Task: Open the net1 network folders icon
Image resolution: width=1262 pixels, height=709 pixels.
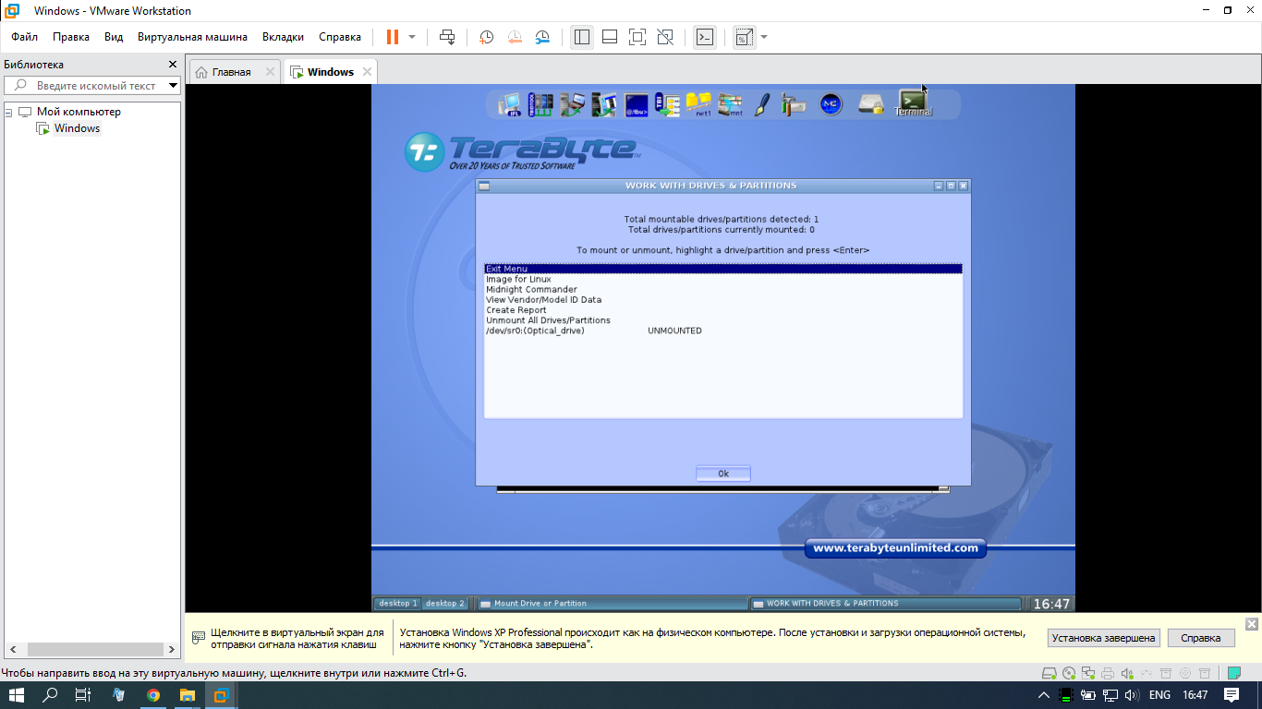Action: 698,104
